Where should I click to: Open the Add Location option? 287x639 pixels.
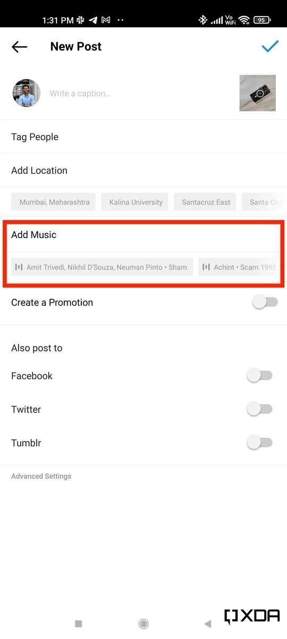pyautogui.click(x=143, y=170)
